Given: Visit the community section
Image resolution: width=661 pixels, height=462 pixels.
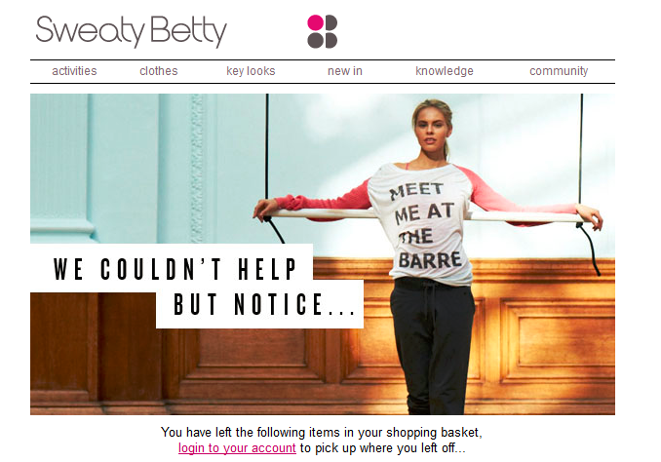Looking at the screenshot, I should pos(559,71).
